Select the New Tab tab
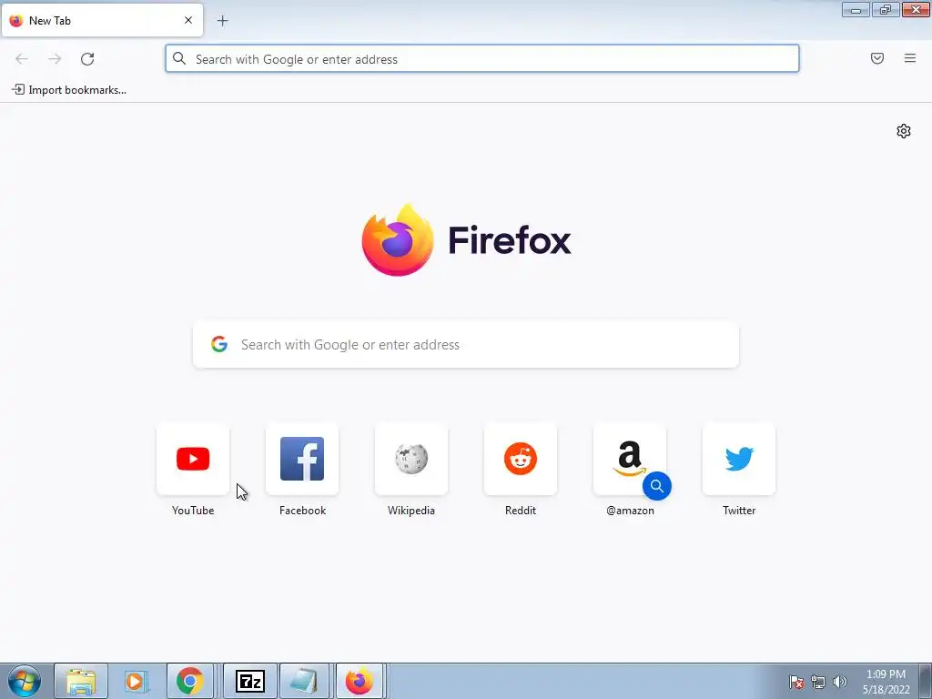This screenshot has width=932, height=699. coord(102,20)
